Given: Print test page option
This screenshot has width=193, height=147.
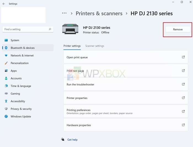Looking at the screenshot, I should pyautogui.click(x=126, y=71).
